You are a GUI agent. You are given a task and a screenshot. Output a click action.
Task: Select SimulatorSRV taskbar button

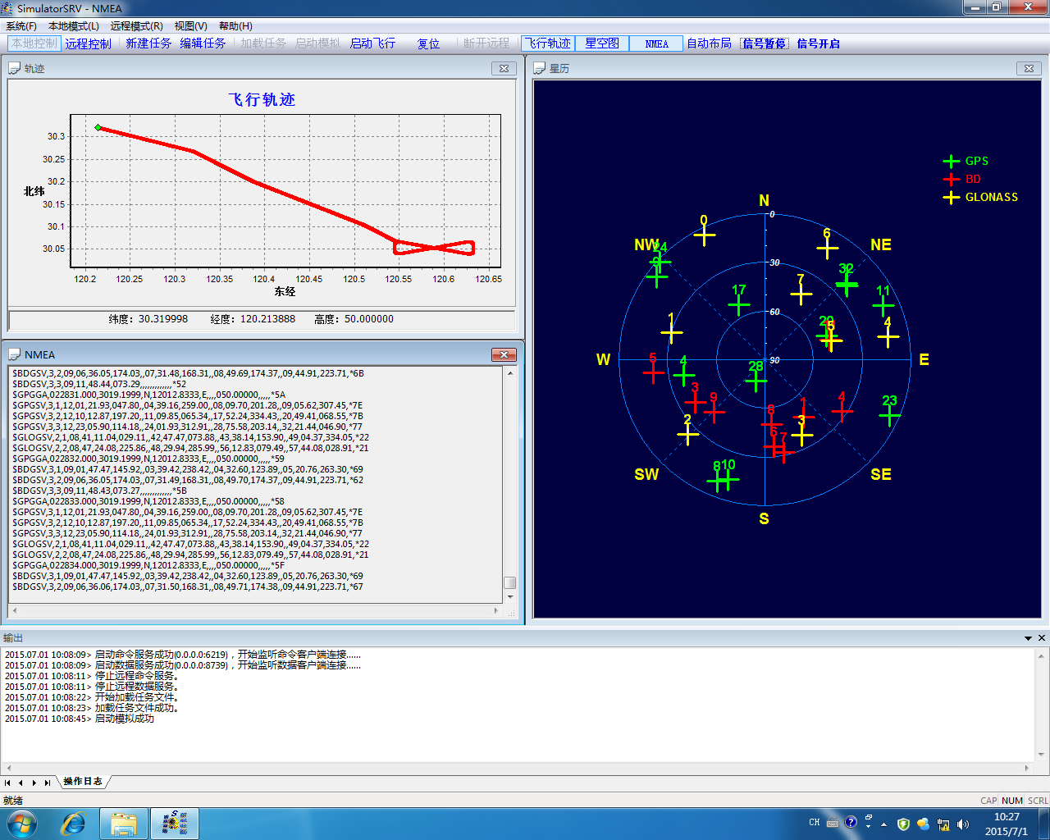pyautogui.click(x=175, y=823)
